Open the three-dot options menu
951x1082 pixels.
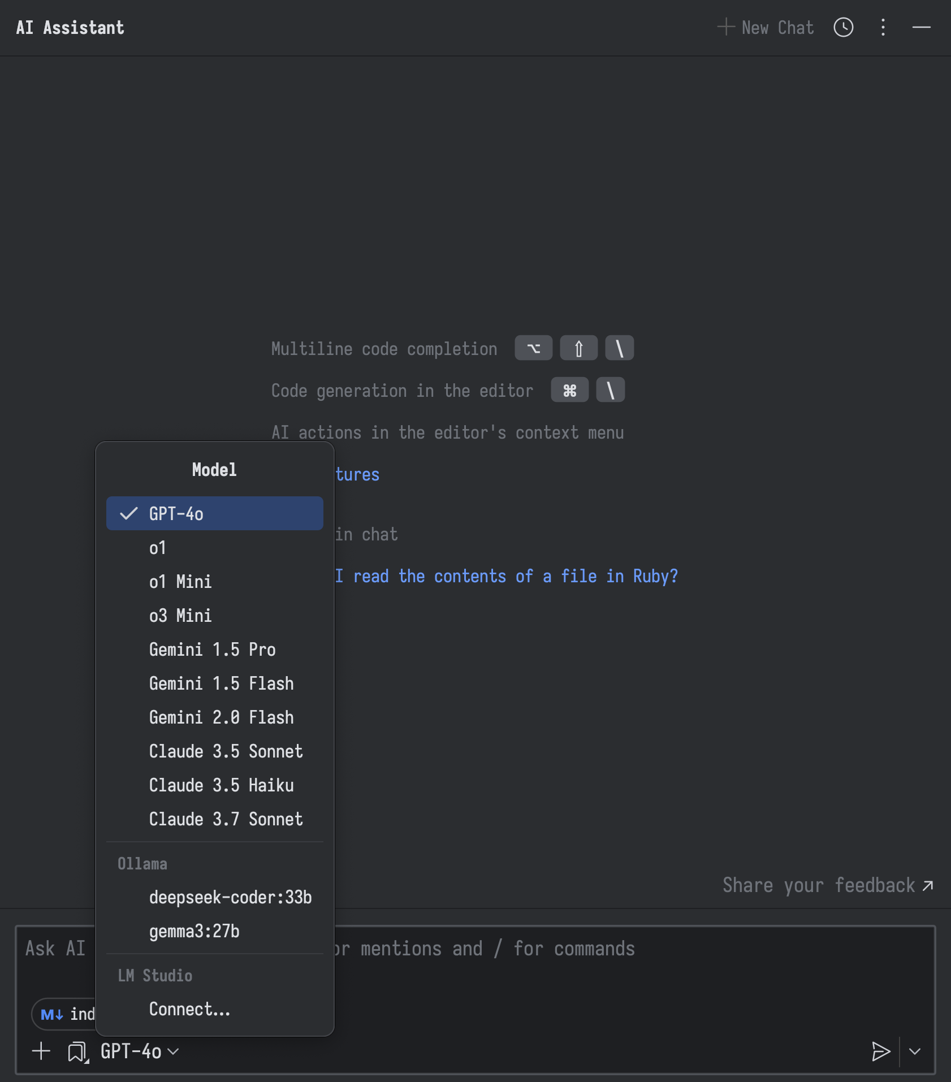(882, 27)
